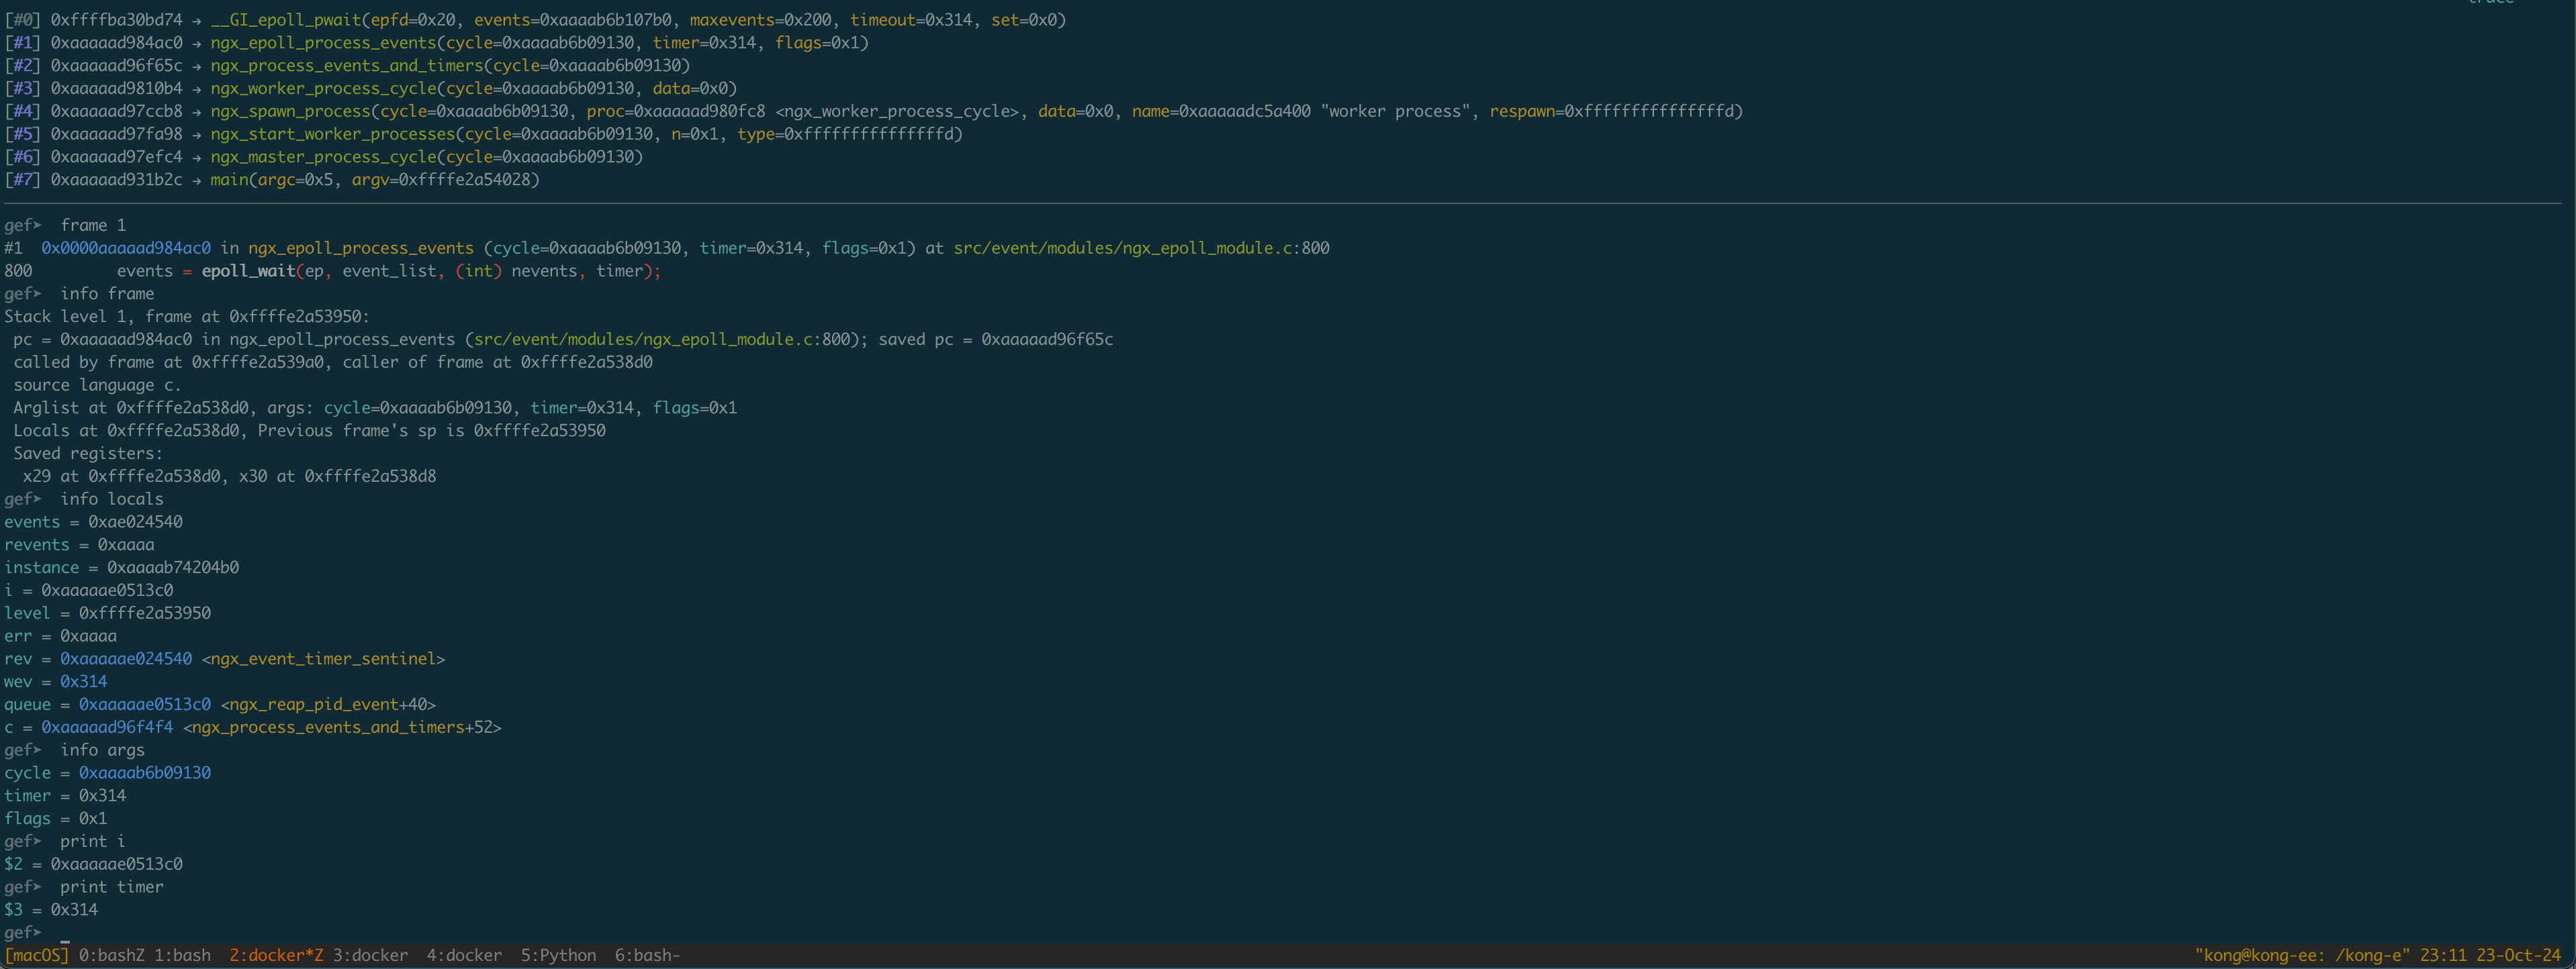Click local "wev = 0x314"
Screen dimensions: 2576x969
coord(55,682)
